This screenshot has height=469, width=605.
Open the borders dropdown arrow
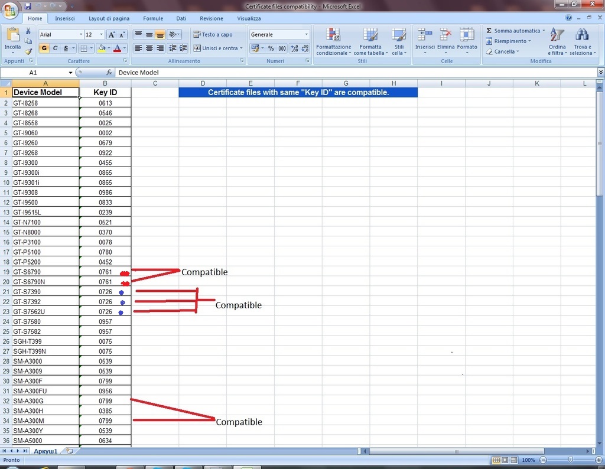point(92,48)
